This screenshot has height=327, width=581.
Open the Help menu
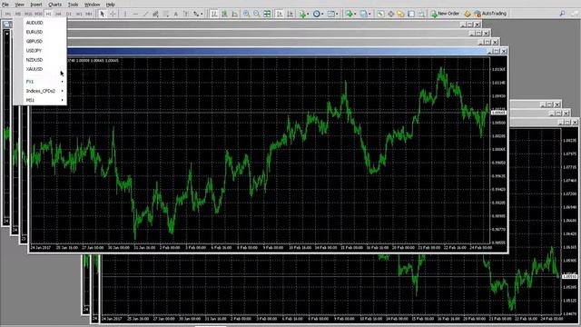click(x=111, y=5)
